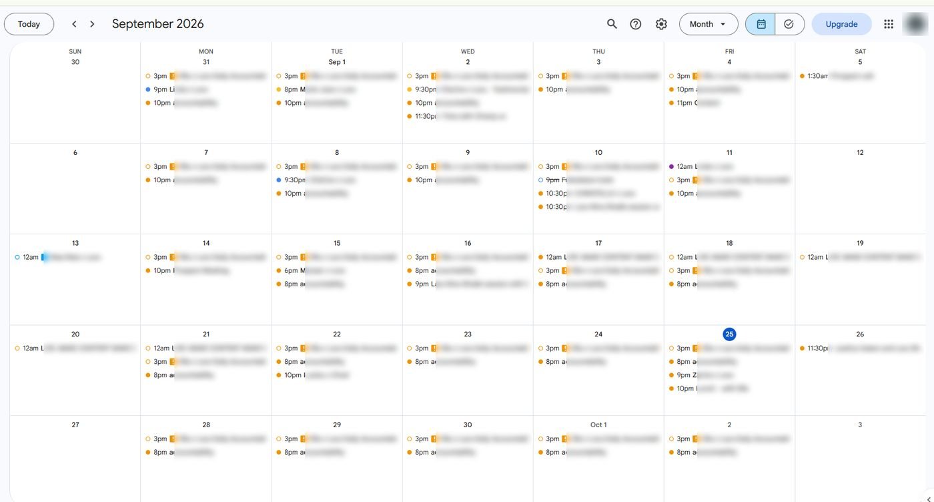
Task: Open the 11:30pm event on Wednesday 2
Action: point(467,116)
